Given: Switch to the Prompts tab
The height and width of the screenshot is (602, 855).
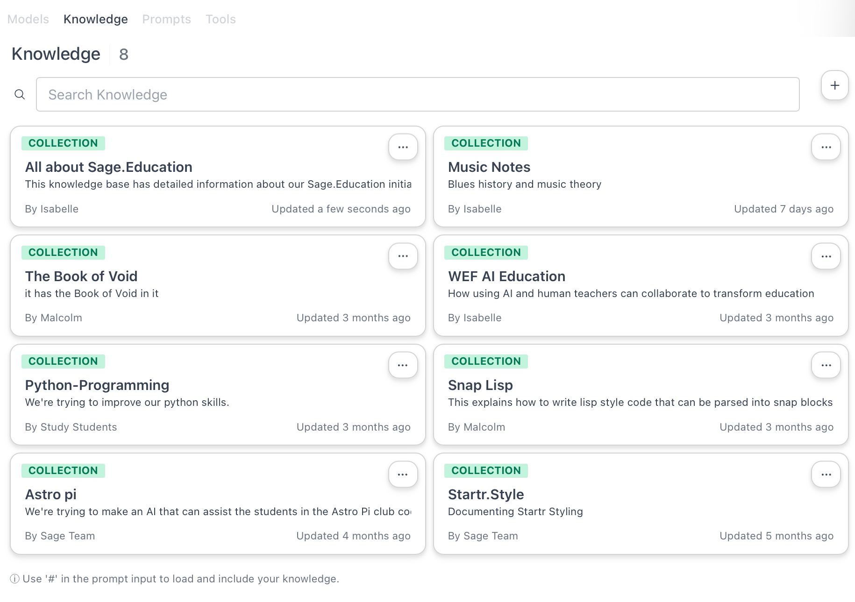Looking at the screenshot, I should pos(166,19).
